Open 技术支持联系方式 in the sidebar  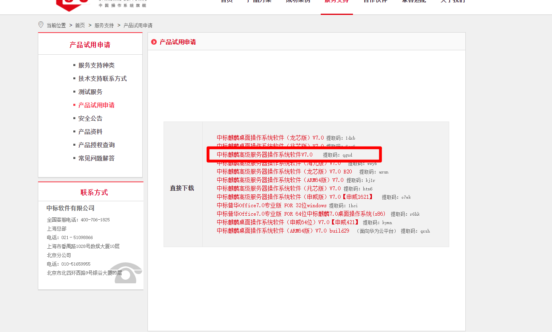point(103,78)
